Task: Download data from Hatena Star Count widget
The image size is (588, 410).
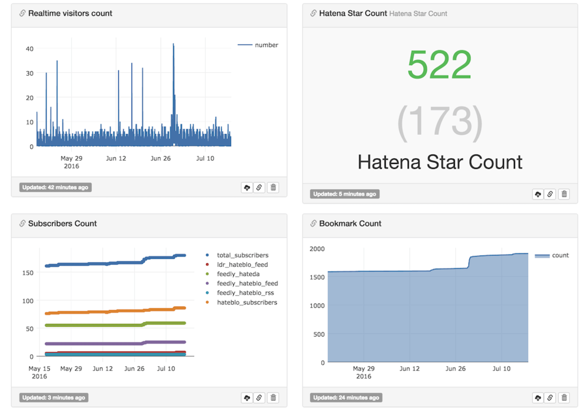Action: (x=537, y=194)
